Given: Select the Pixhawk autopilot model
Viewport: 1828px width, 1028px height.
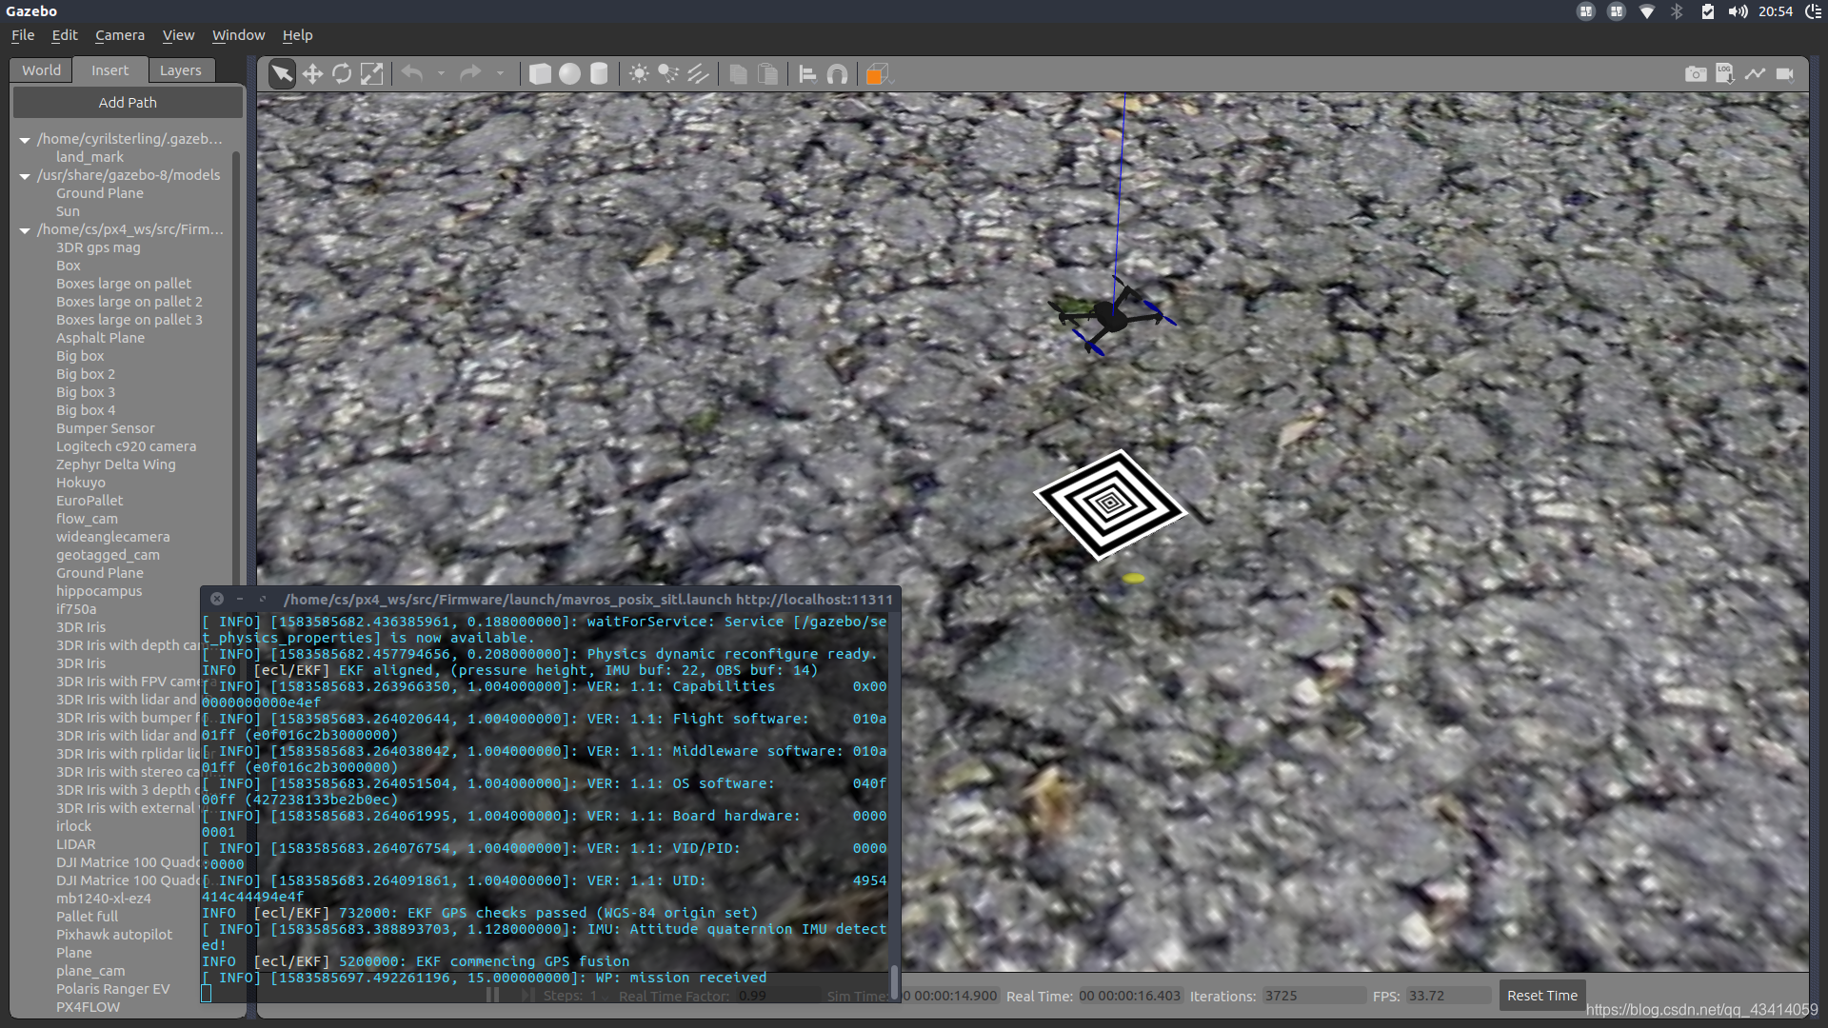Looking at the screenshot, I should click(114, 935).
